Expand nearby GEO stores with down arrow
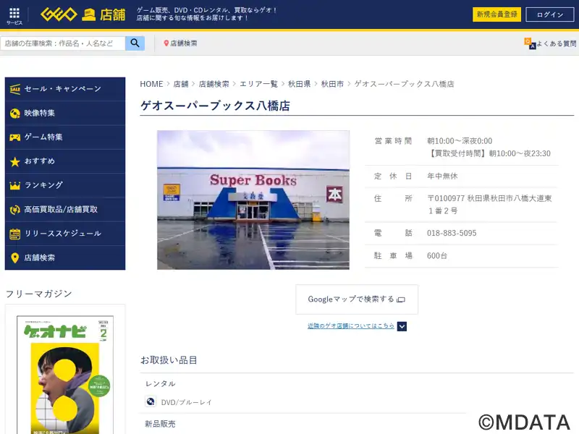579x434 pixels. (402, 326)
